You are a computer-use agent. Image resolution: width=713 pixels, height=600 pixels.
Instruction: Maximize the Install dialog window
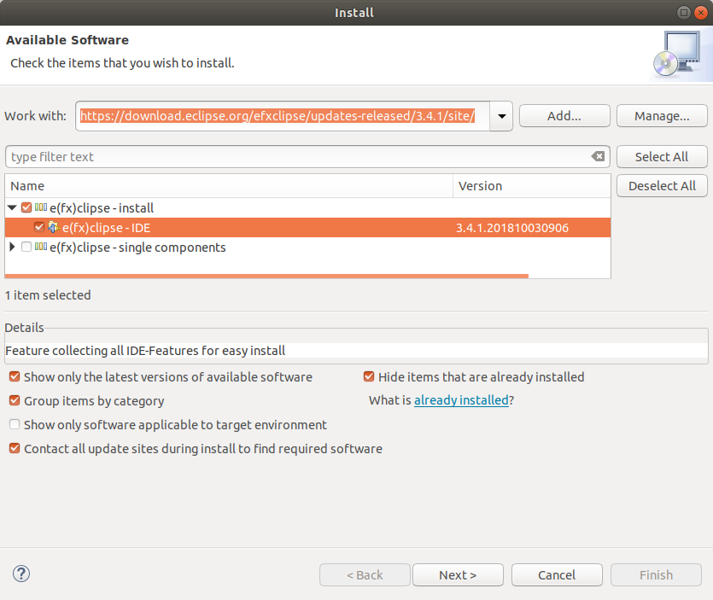683,13
